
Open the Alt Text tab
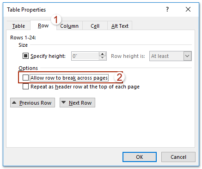coord(120,26)
